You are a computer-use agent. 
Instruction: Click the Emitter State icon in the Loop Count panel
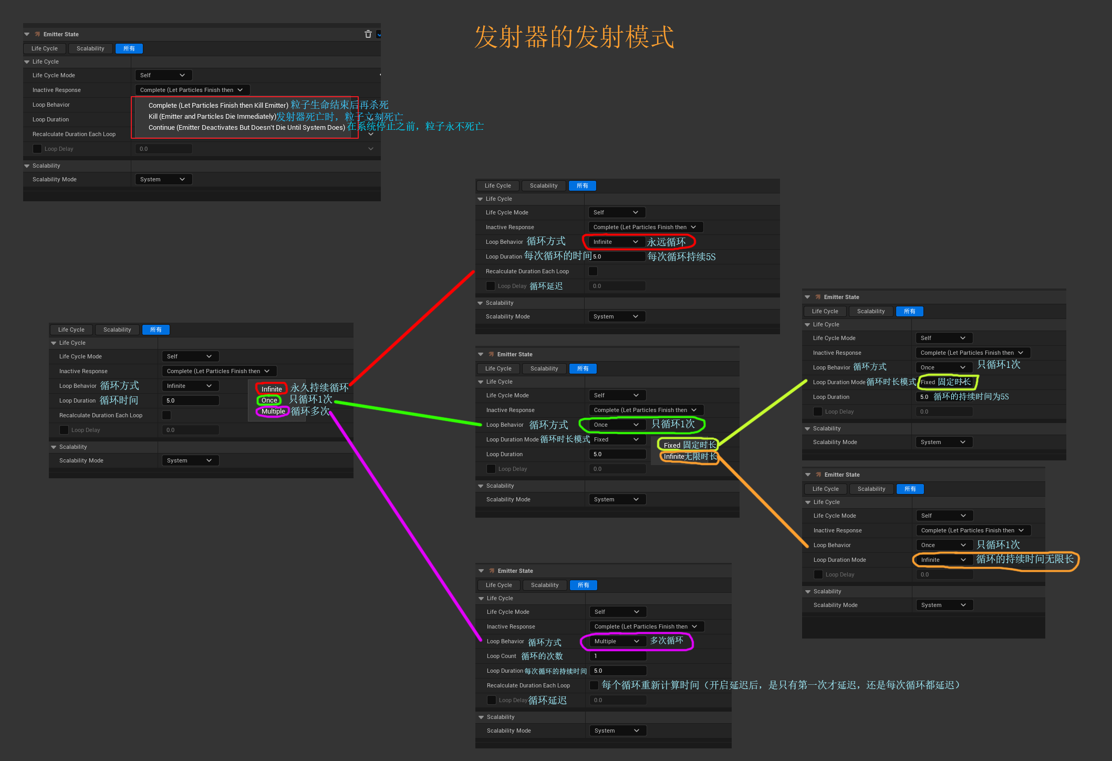click(492, 571)
